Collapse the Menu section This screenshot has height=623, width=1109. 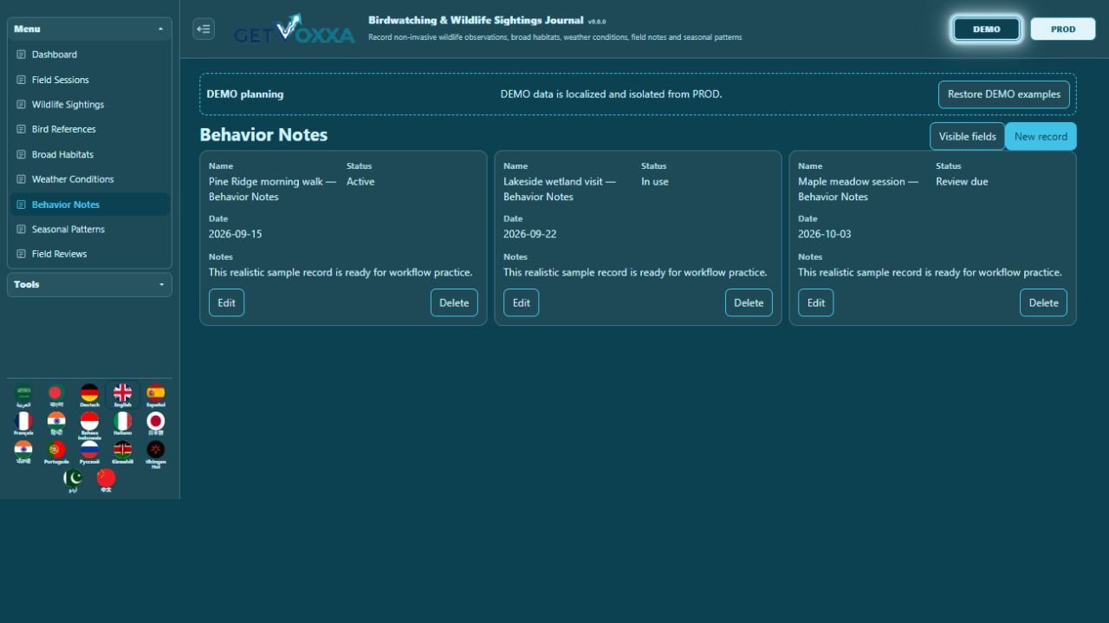tap(90, 29)
